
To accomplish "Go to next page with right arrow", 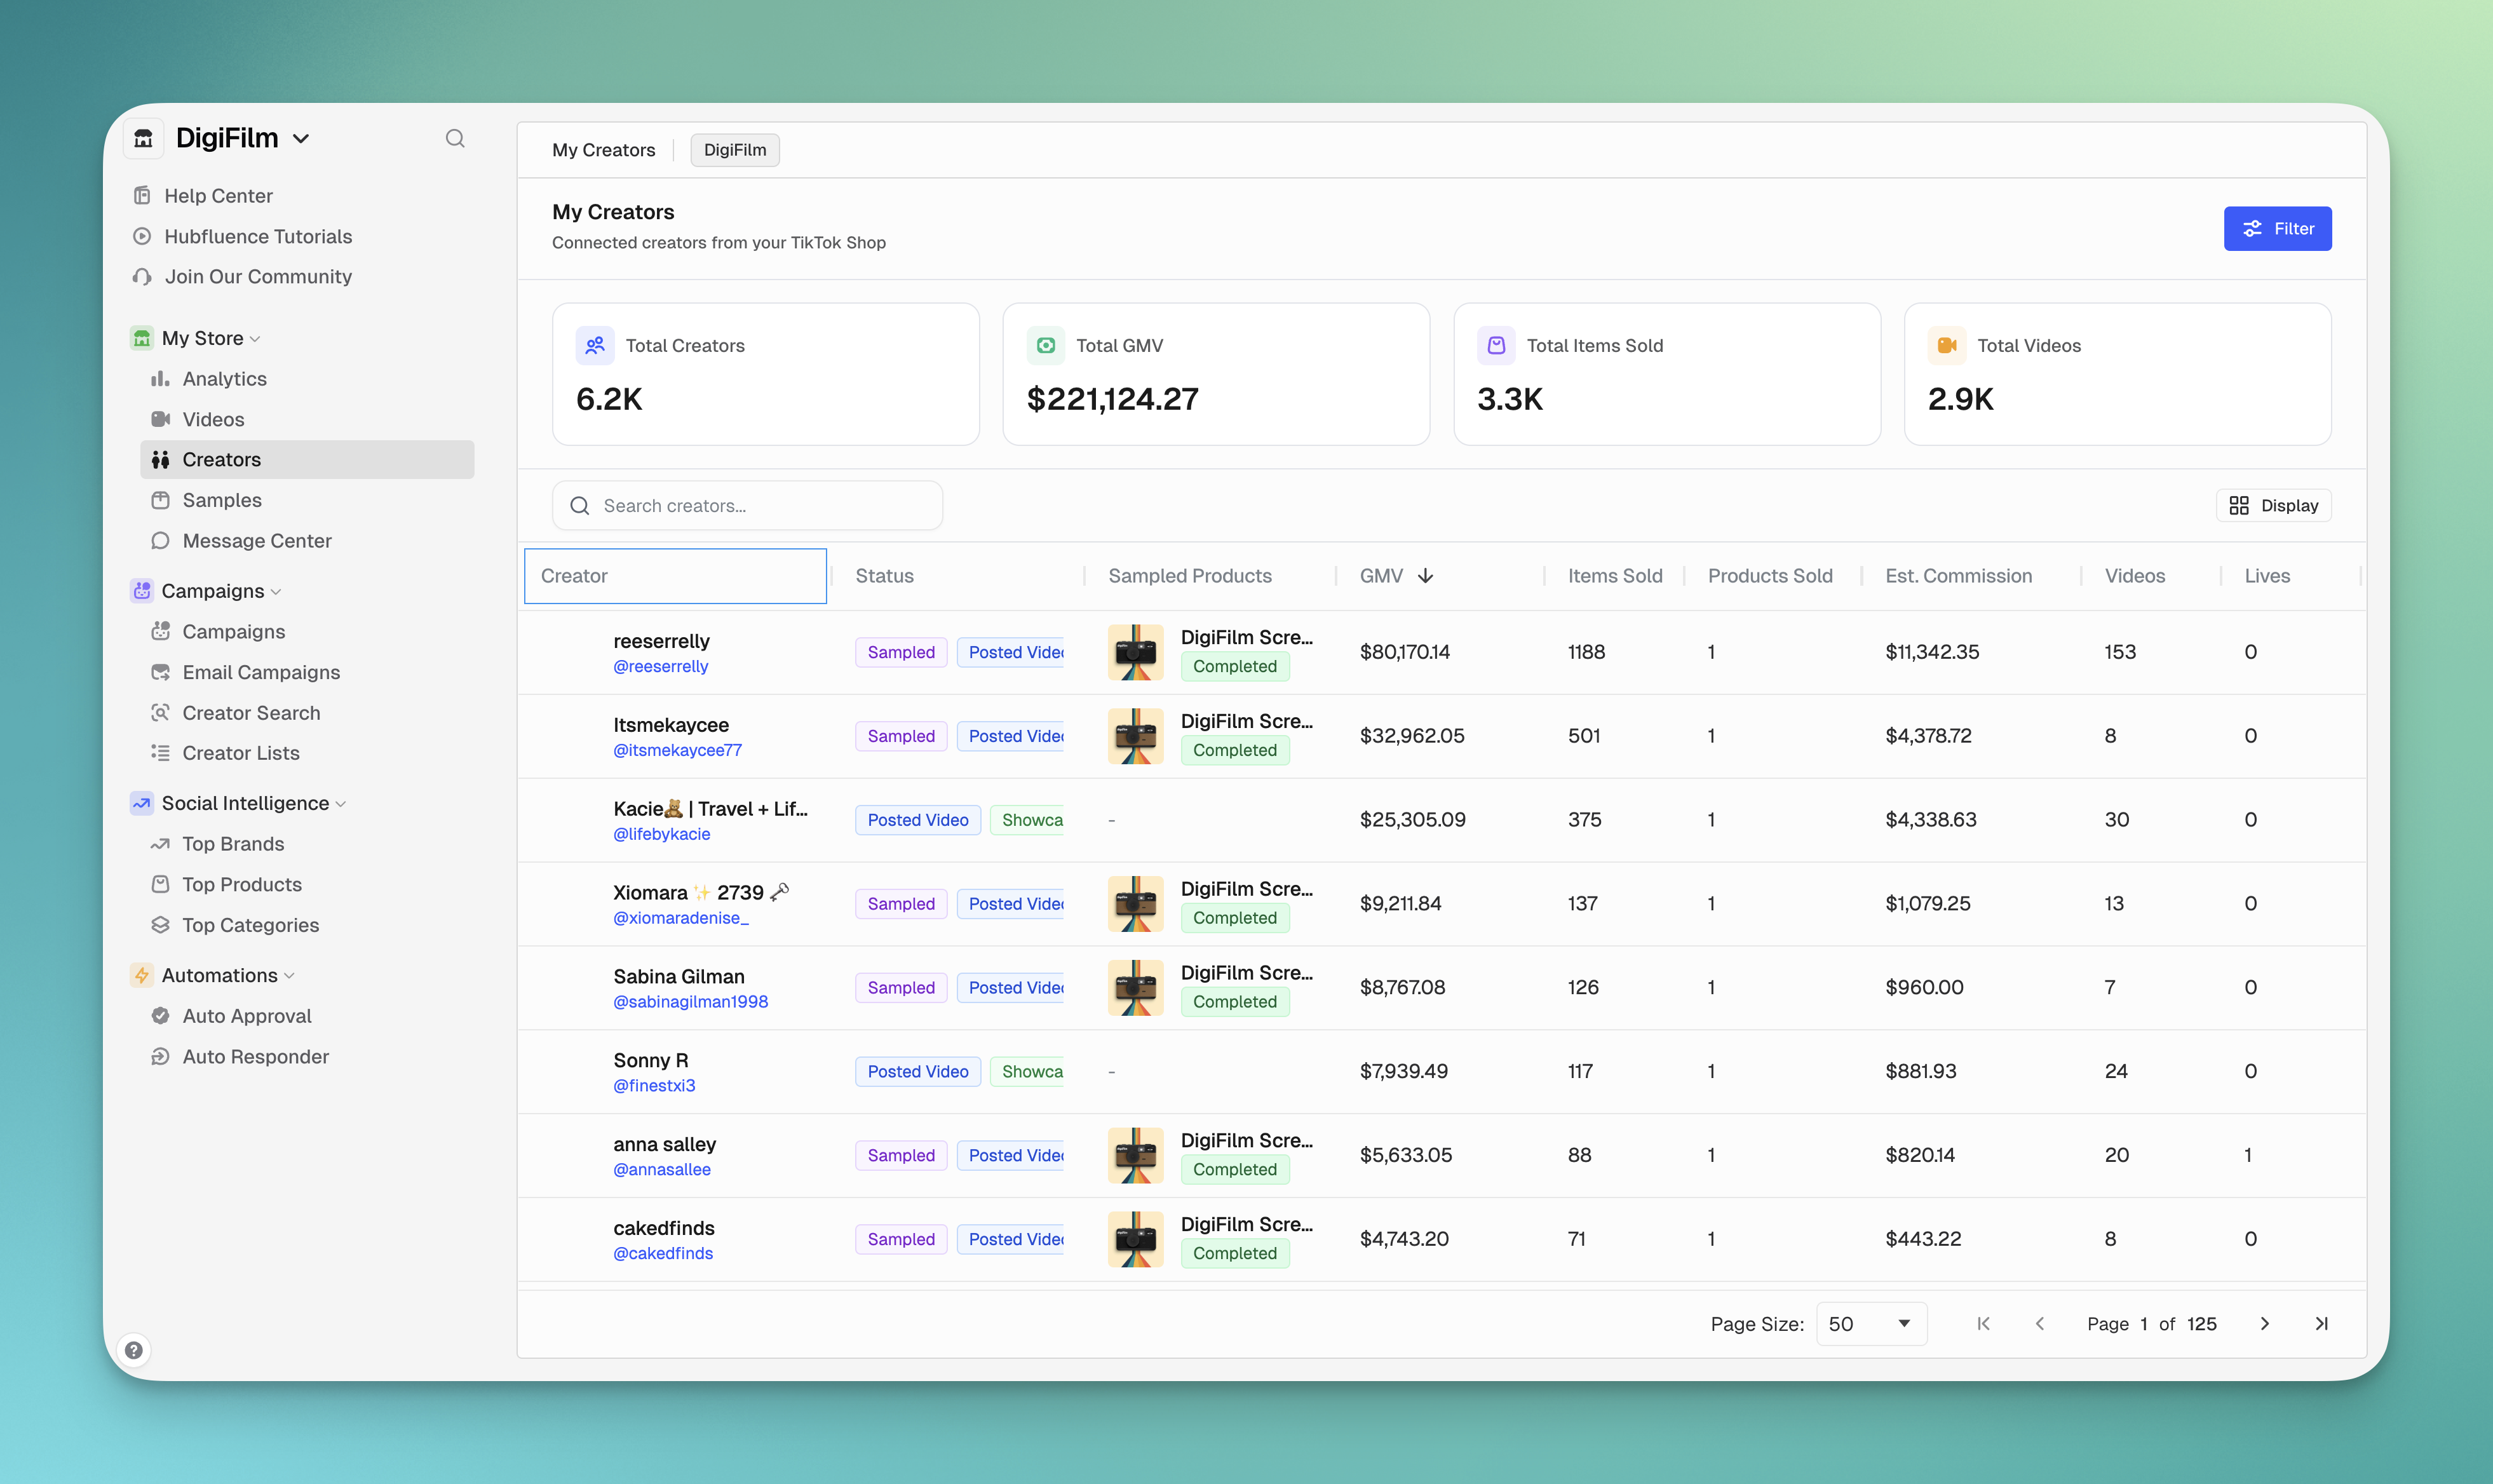I will point(2264,1323).
